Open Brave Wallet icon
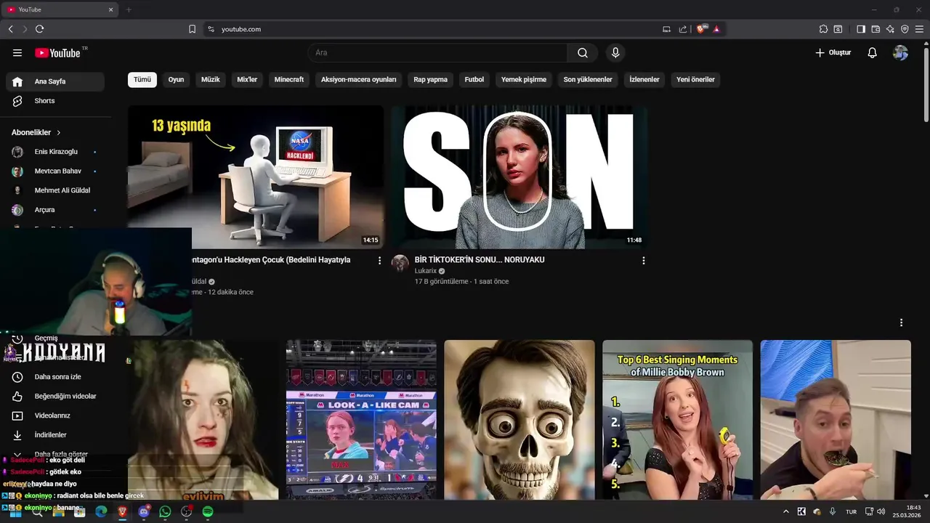The image size is (930, 523). coord(876,29)
